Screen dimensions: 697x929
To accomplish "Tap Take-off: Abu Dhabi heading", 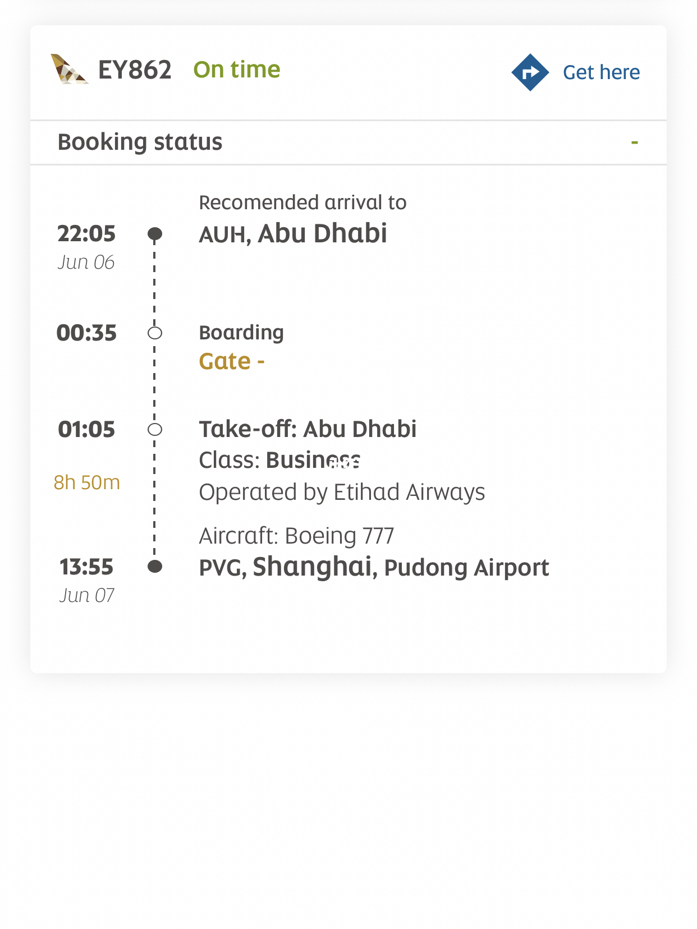I will click(x=308, y=429).
